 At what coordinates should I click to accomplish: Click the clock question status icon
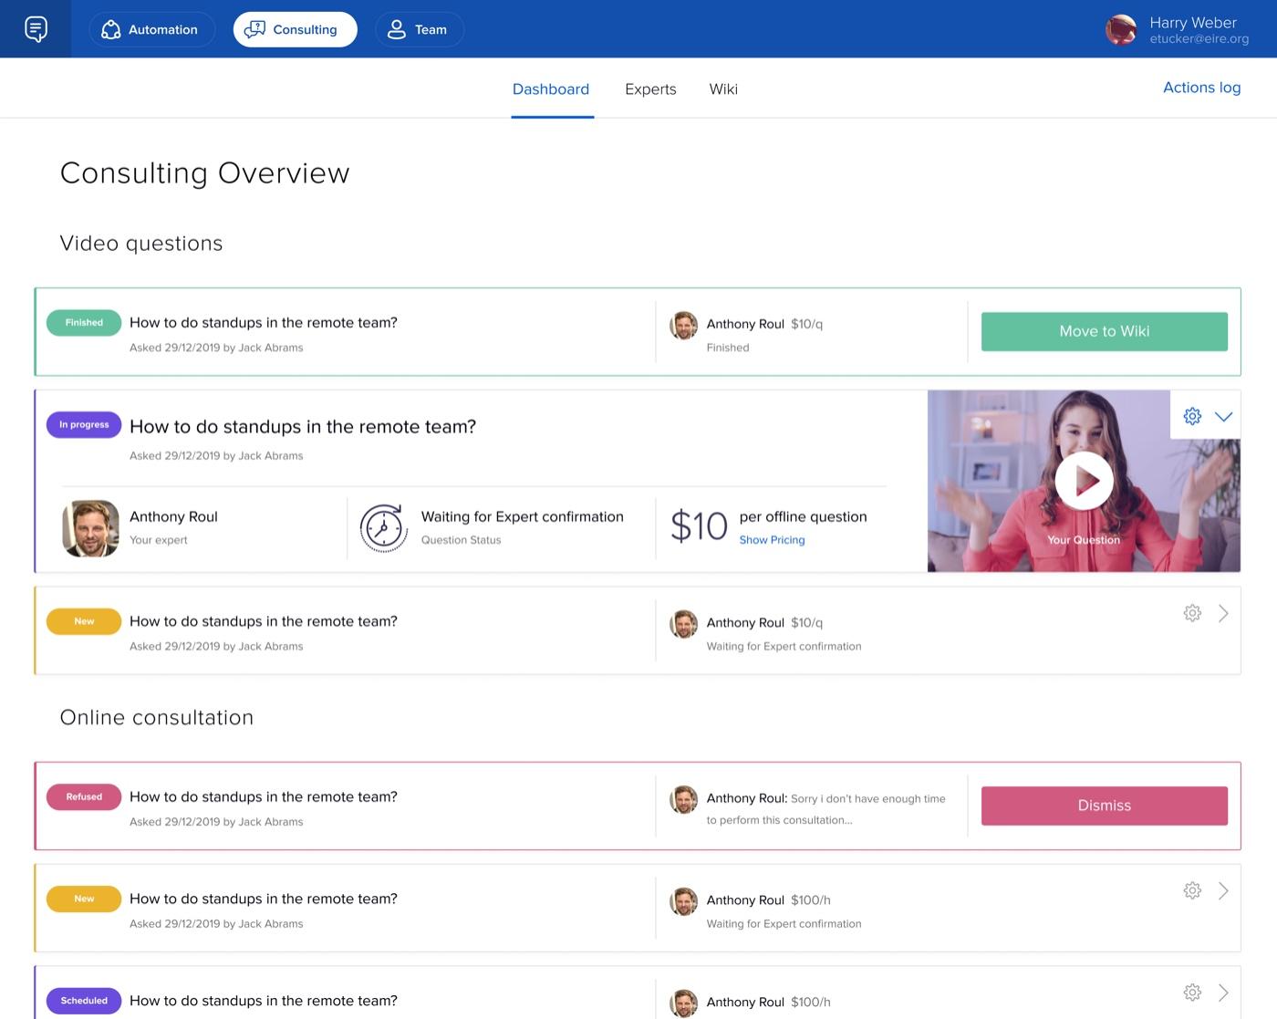click(383, 527)
